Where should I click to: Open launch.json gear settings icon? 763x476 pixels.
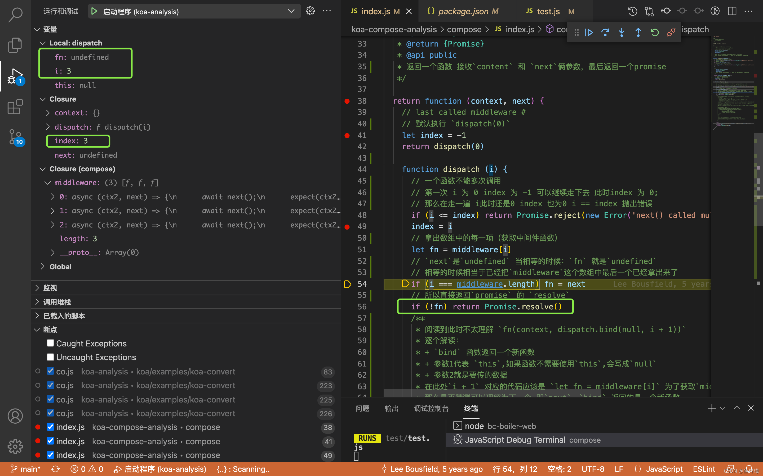coord(310,11)
